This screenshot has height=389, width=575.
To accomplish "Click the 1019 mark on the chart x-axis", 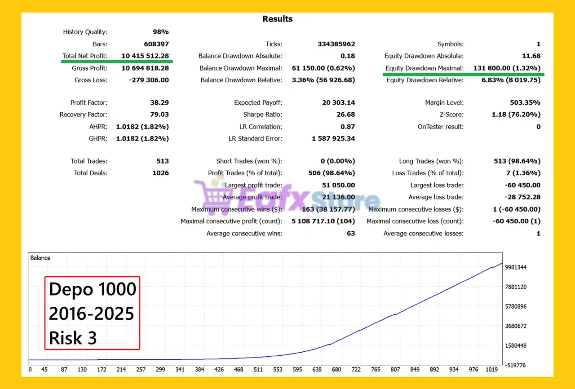I will [x=492, y=370].
